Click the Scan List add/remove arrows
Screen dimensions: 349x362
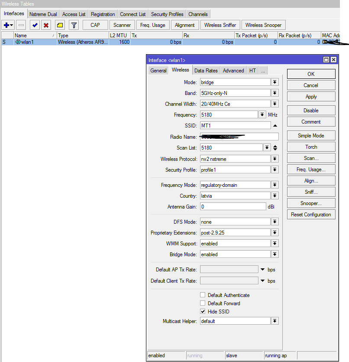click(x=275, y=148)
